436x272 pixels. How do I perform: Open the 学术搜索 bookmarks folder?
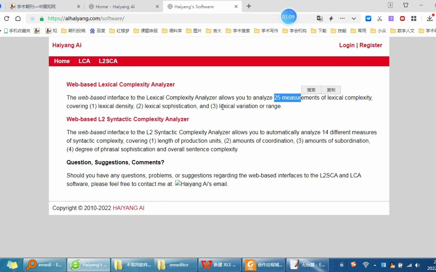(238, 31)
